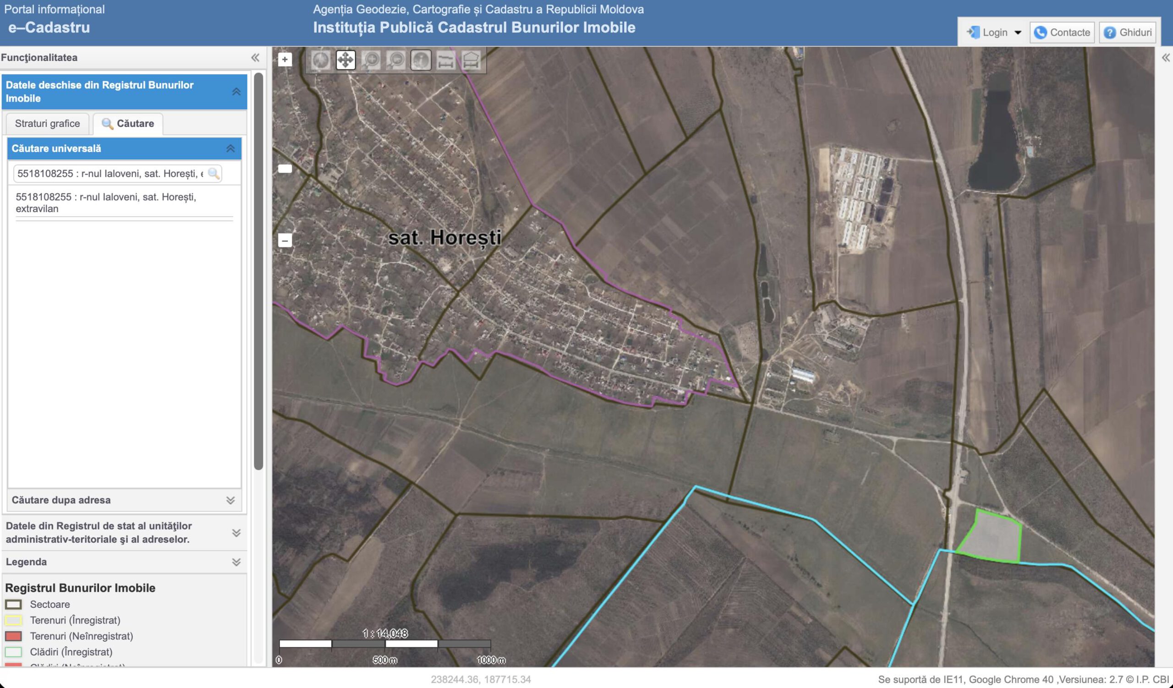
Task: Collapse the Funcționalitatea left sidebar
Action: [x=255, y=58]
